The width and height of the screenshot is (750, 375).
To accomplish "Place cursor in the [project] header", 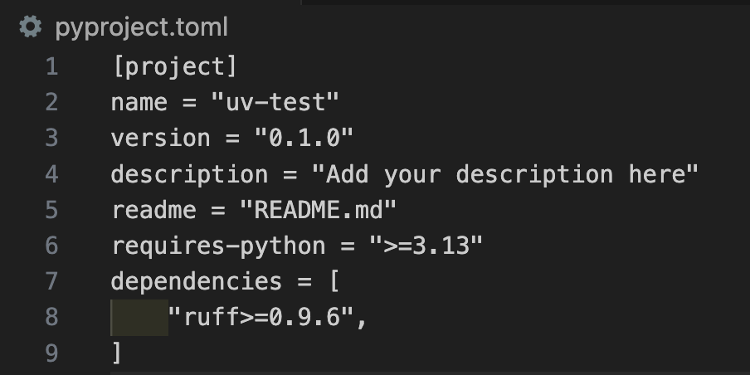I will pyautogui.click(x=174, y=66).
